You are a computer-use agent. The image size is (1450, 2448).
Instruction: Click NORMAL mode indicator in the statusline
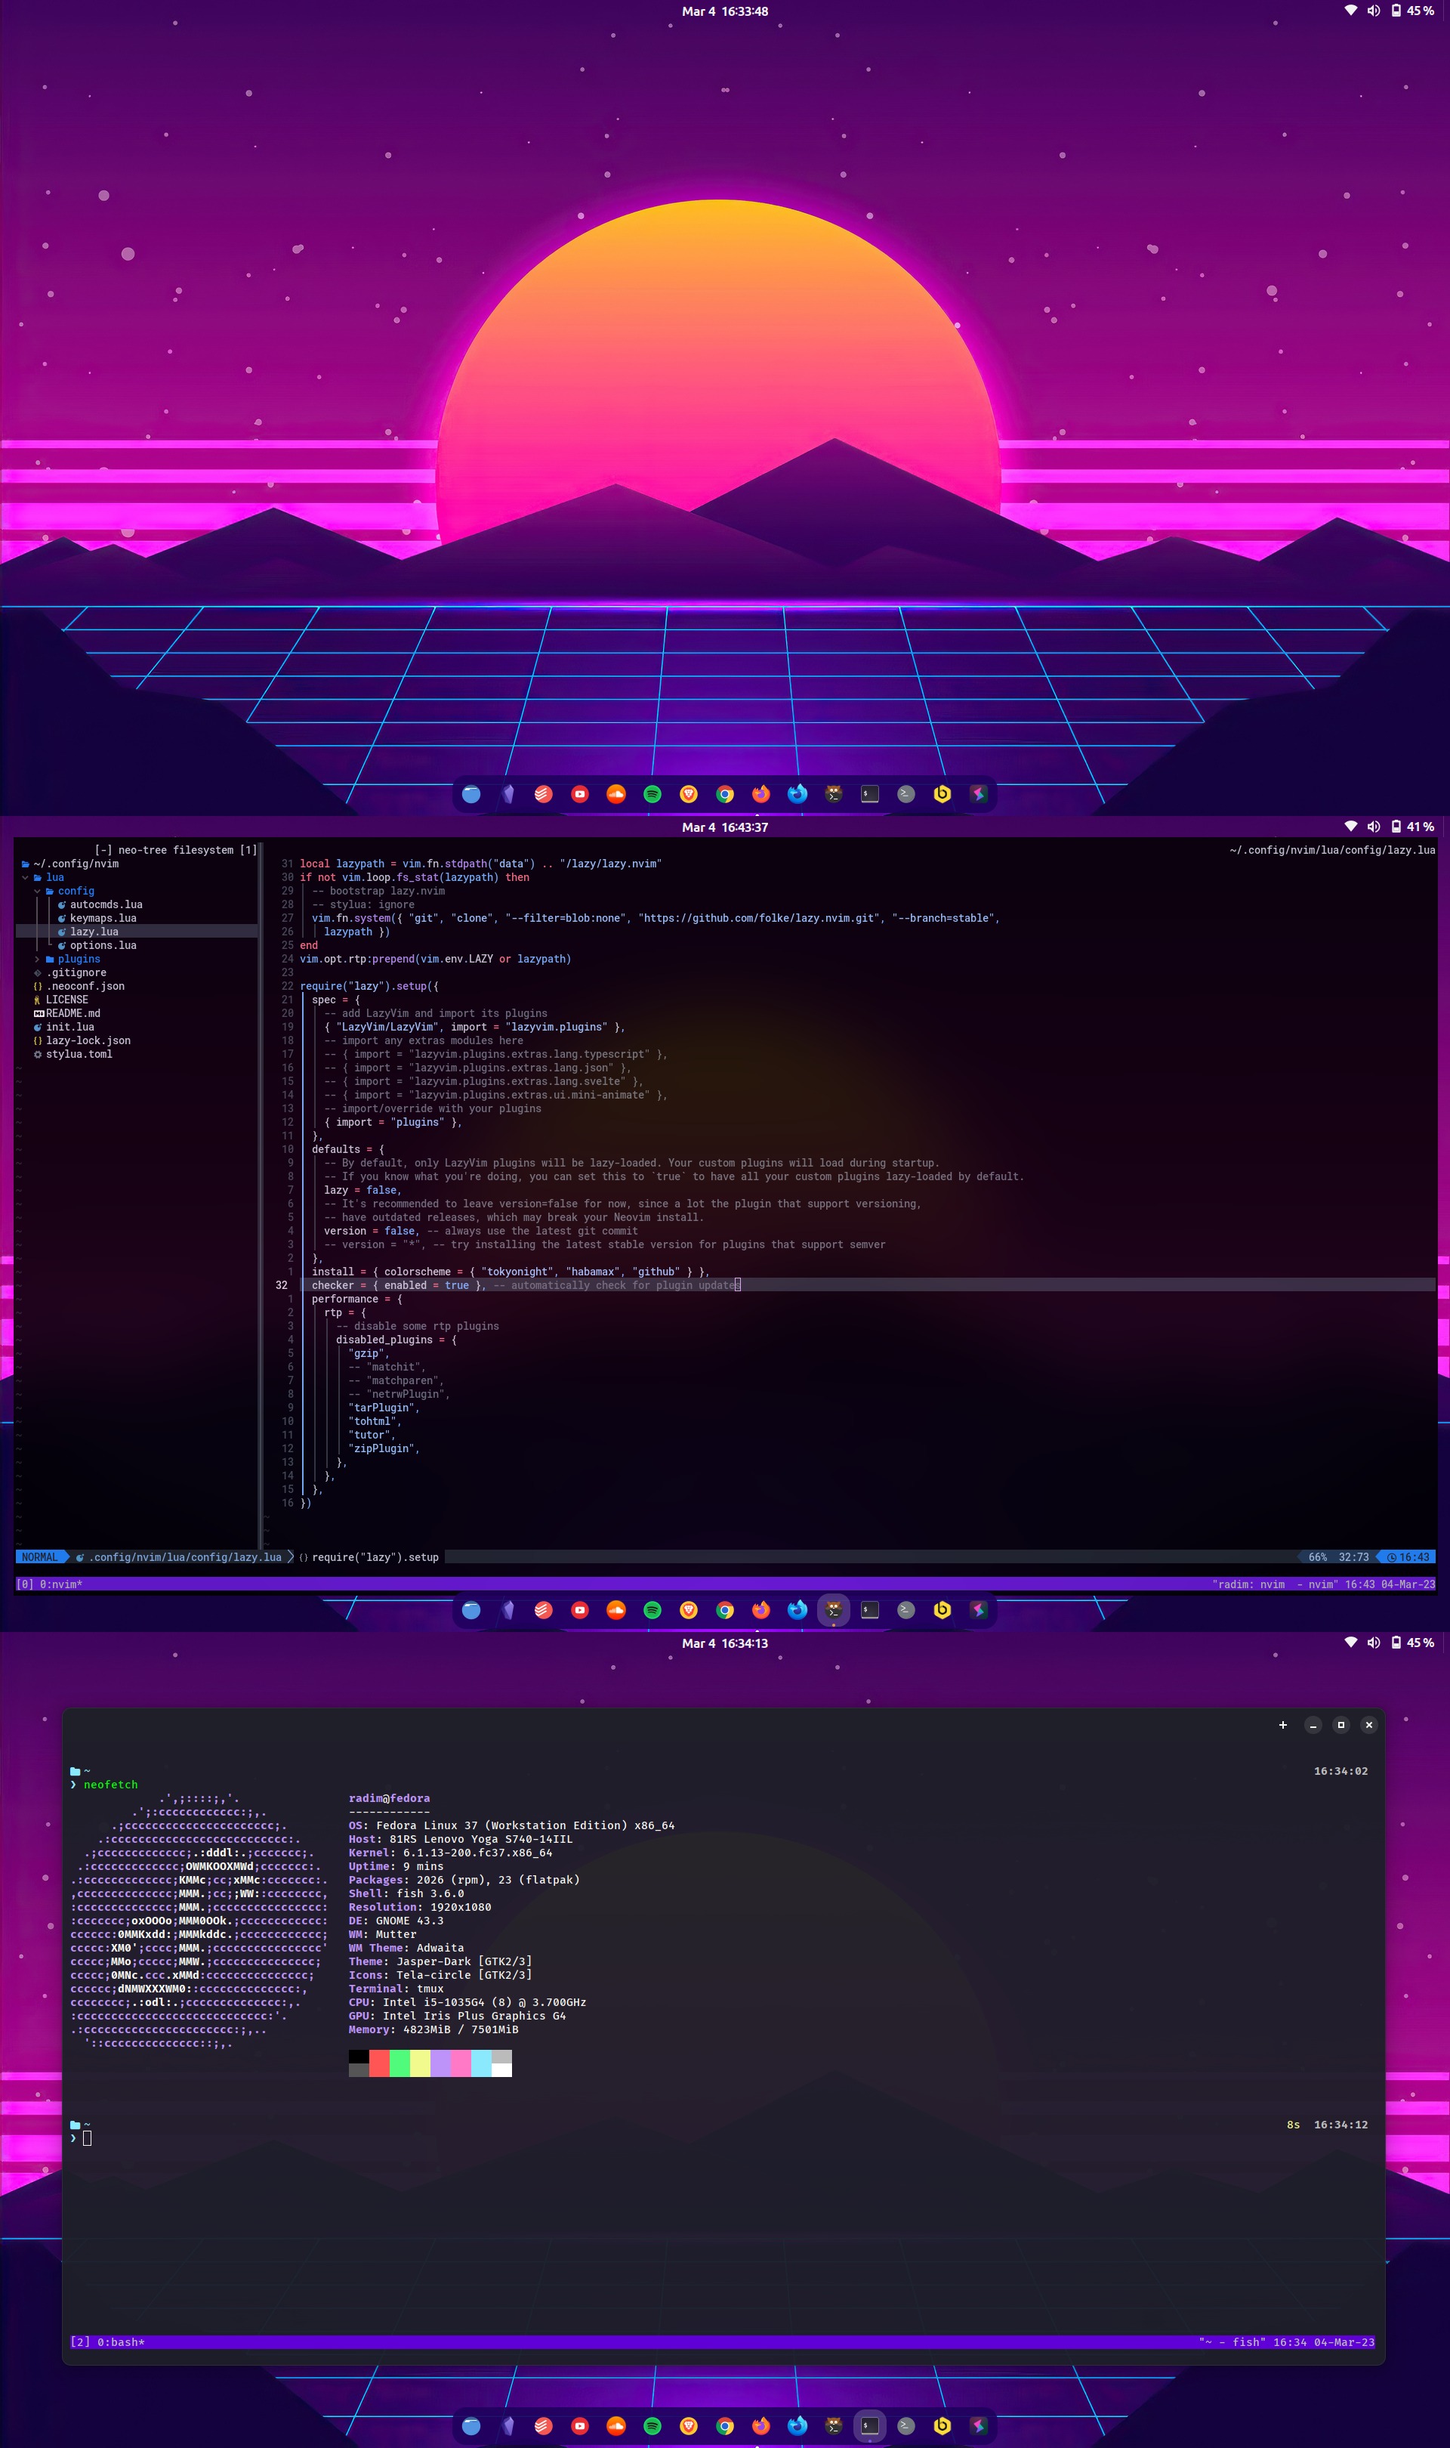click(39, 1556)
